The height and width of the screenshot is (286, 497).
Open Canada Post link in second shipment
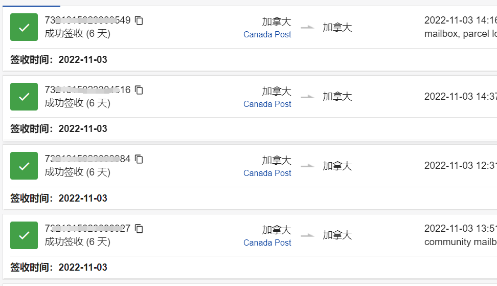pyautogui.click(x=267, y=104)
